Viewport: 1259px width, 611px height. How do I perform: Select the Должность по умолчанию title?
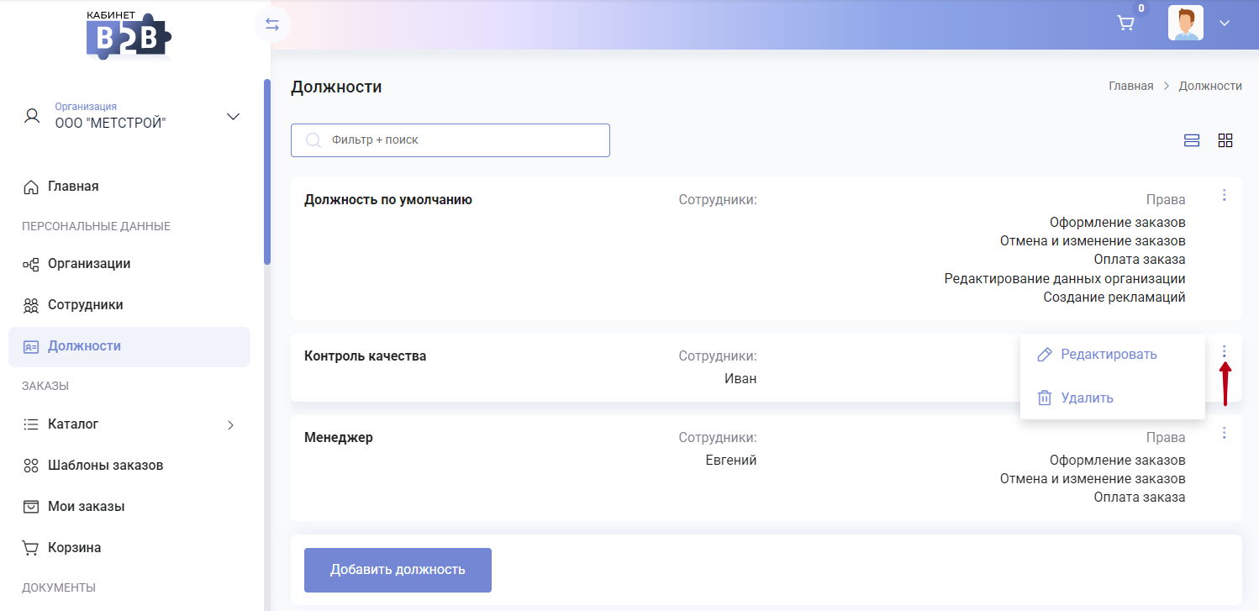point(388,200)
